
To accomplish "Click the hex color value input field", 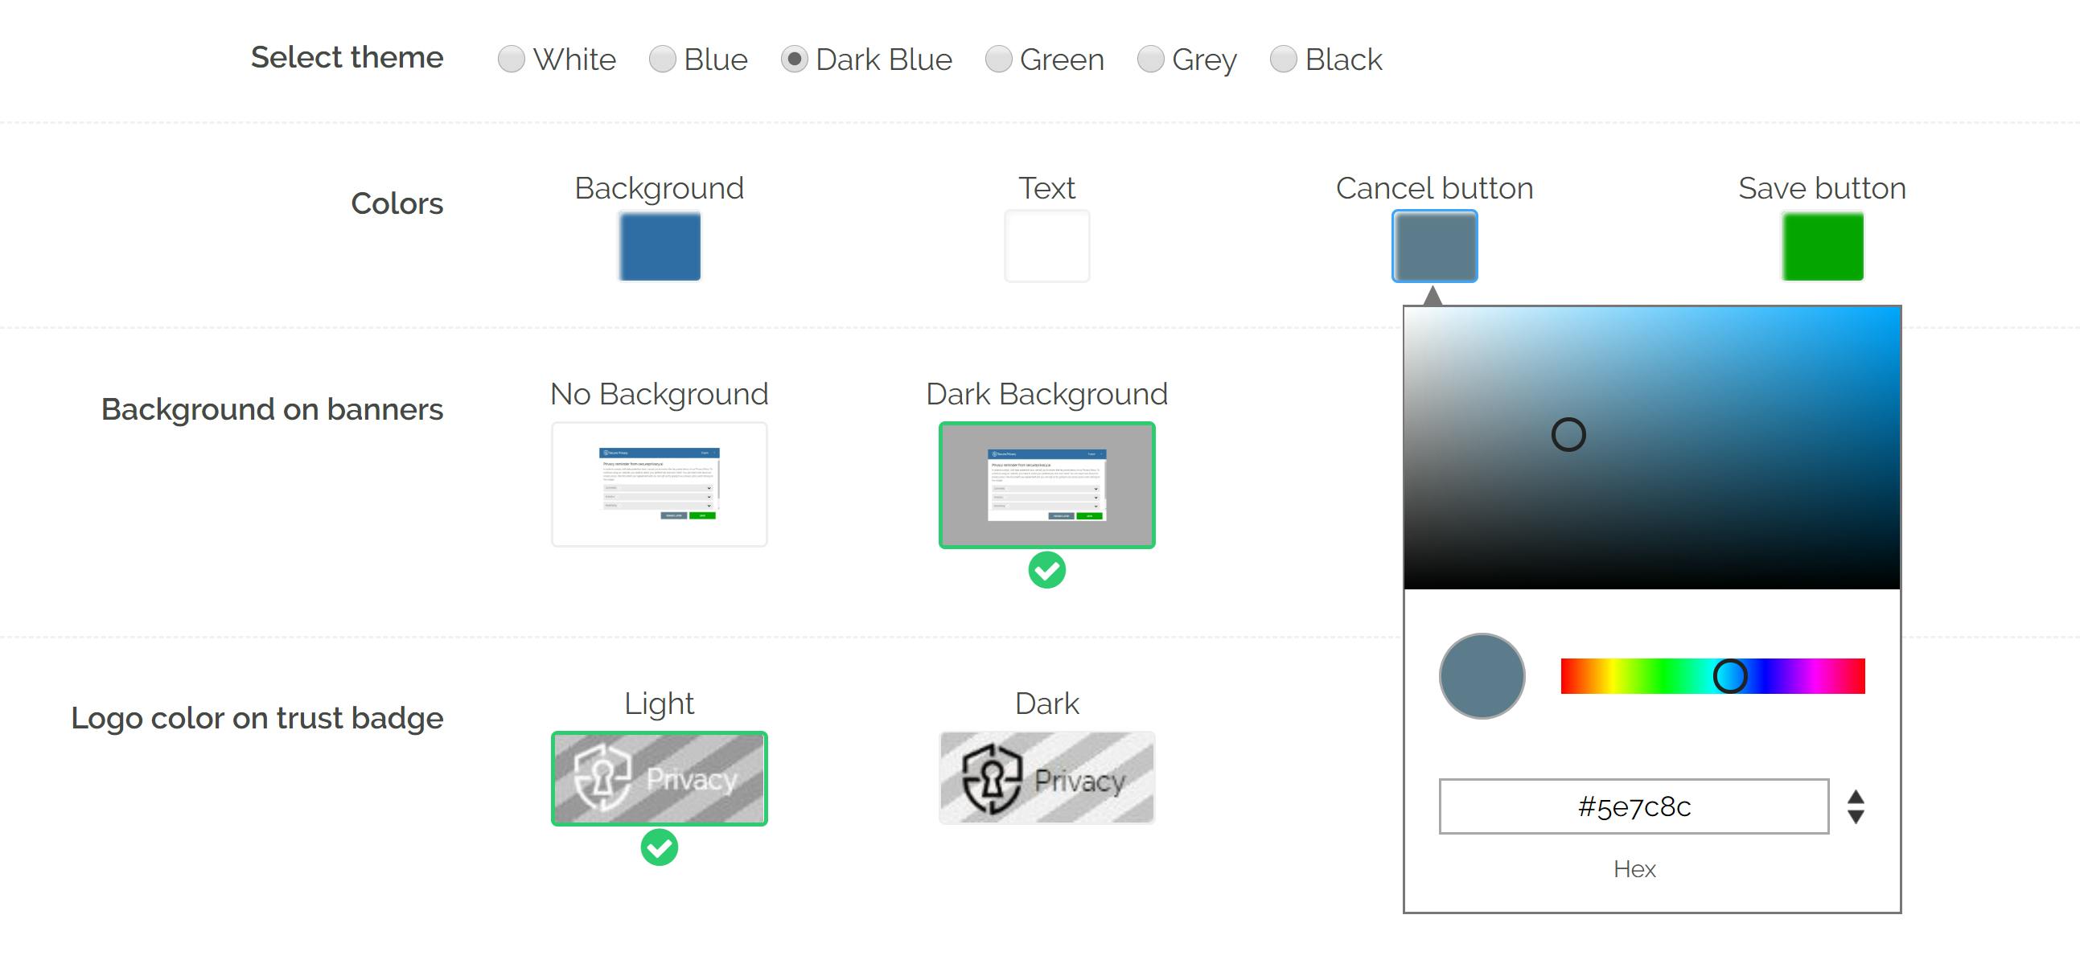I will [x=1634, y=805].
